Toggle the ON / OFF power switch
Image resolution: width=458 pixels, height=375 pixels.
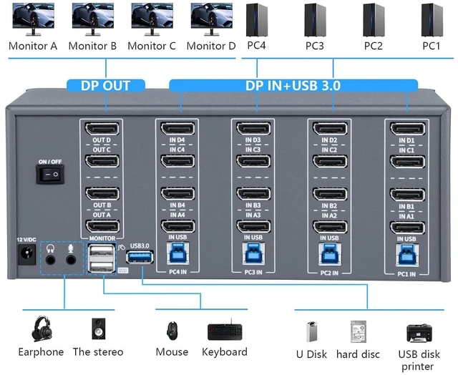coord(50,175)
